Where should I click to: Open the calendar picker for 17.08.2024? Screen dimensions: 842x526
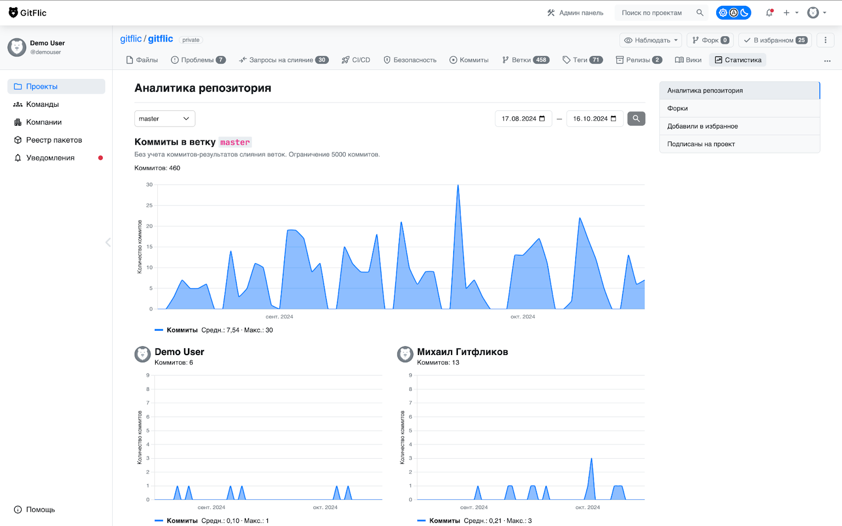pyautogui.click(x=542, y=119)
